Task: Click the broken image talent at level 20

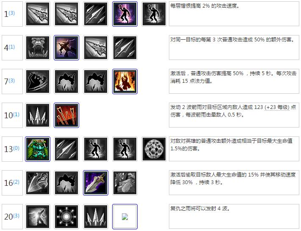Action: [x=125, y=217]
